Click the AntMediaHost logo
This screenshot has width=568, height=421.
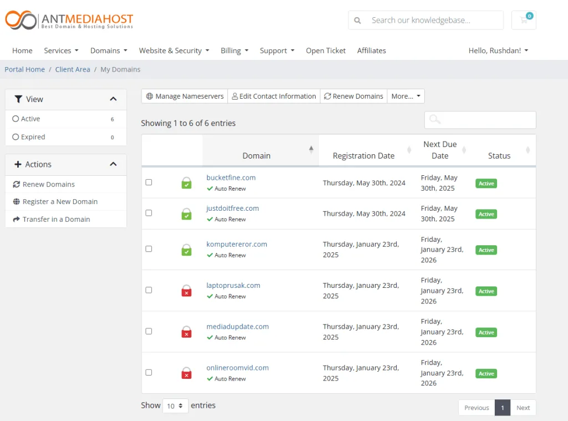69,20
